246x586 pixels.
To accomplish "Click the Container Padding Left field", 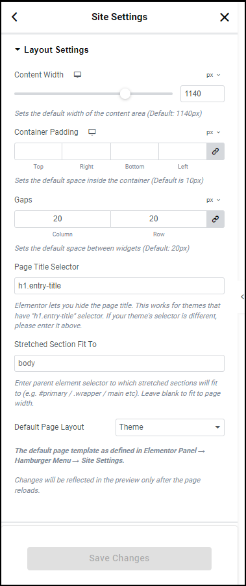I will pos(182,151).
